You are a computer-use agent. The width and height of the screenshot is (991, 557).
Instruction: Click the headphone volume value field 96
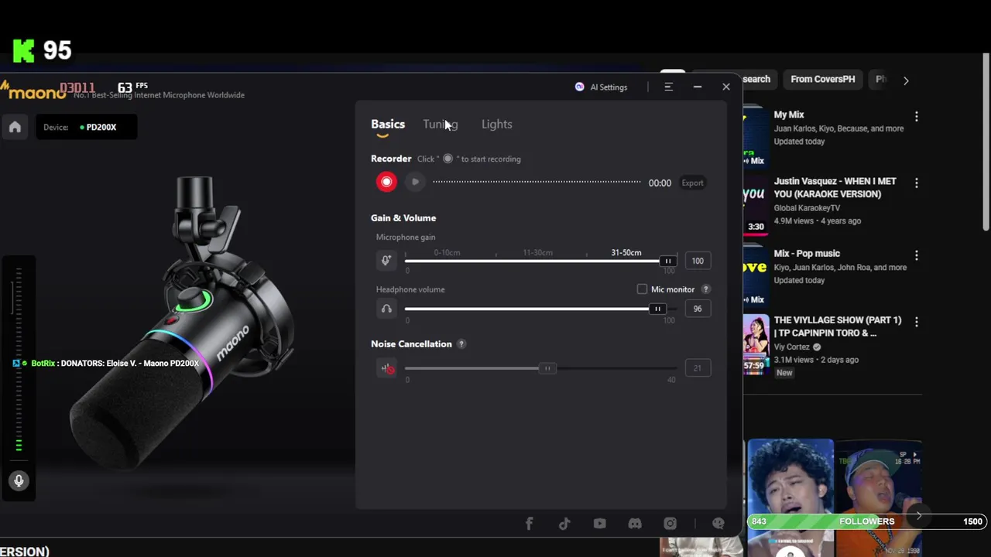698,309
